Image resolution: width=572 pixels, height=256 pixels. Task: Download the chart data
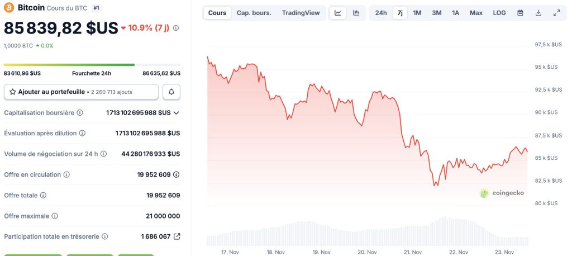[x=538, y=13]
